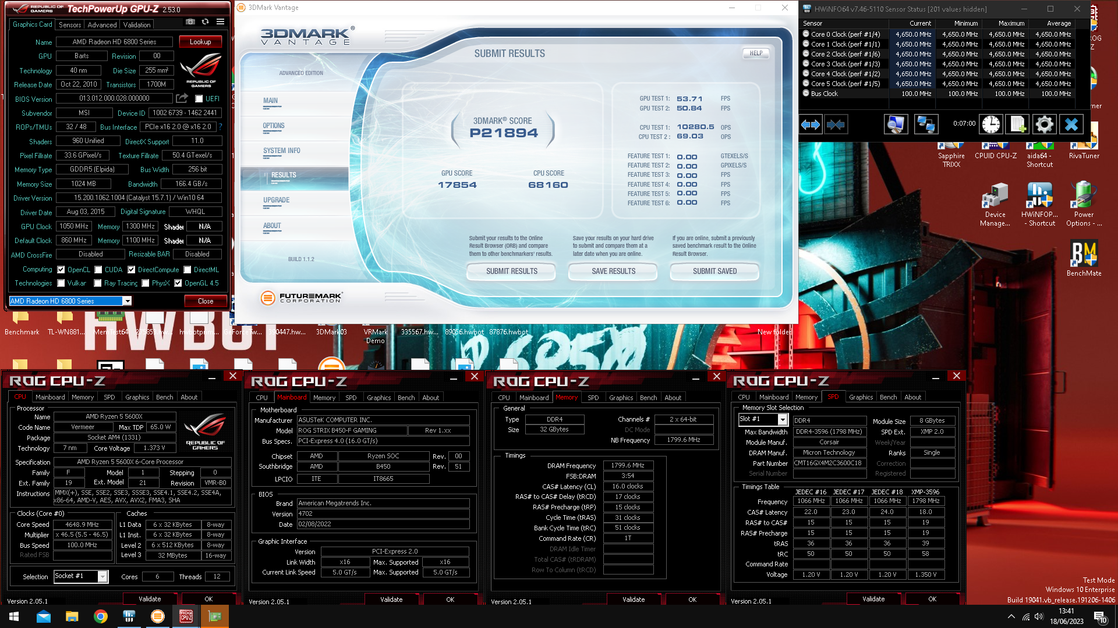Open the GPU-Z hamburger menu

point(220,22)
